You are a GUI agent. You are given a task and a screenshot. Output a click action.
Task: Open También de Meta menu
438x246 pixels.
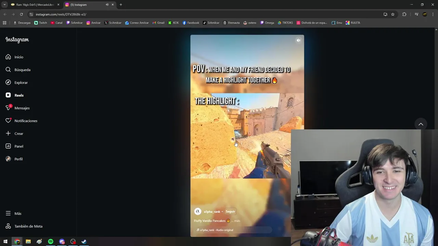click(24, 226)
